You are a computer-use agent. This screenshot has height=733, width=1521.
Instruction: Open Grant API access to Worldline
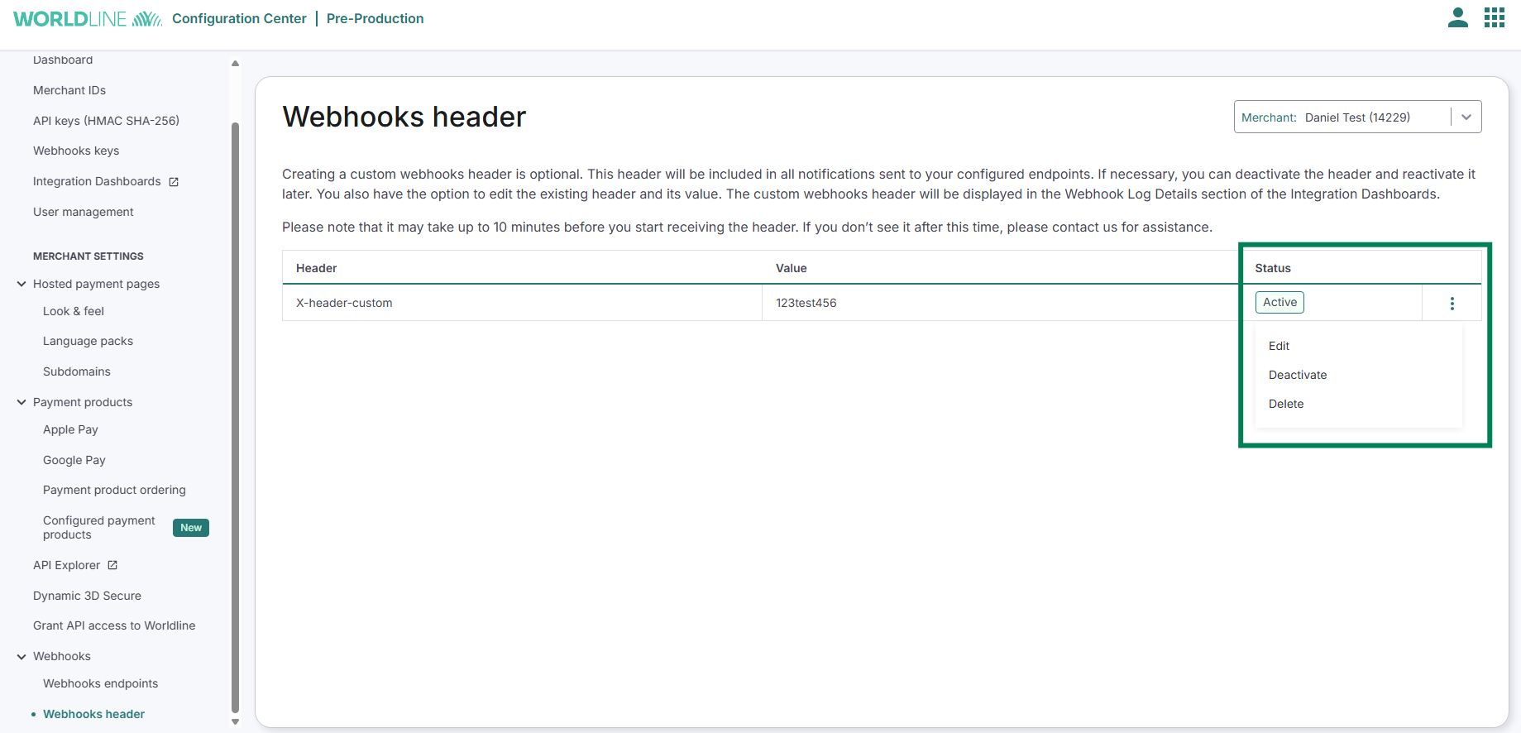tap(114, 625)
